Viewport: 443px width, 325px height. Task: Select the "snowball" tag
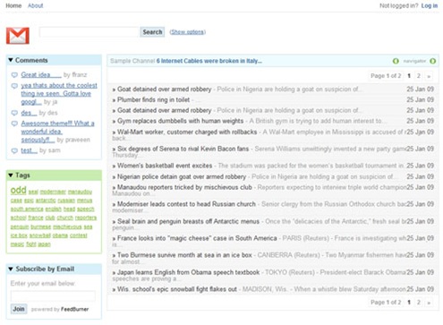(x=40, y=235)
